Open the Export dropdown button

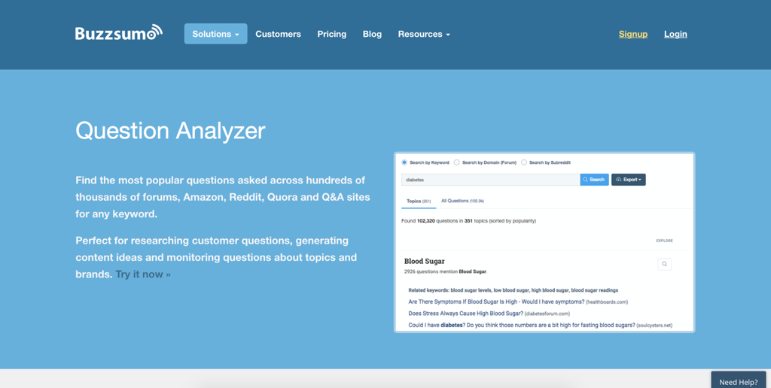point(629,180)
